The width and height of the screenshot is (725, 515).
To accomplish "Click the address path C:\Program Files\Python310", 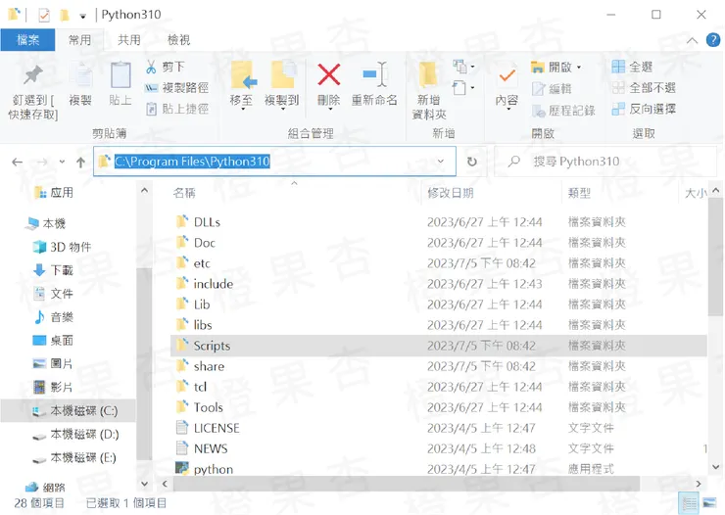I will [x=192, y=162].
